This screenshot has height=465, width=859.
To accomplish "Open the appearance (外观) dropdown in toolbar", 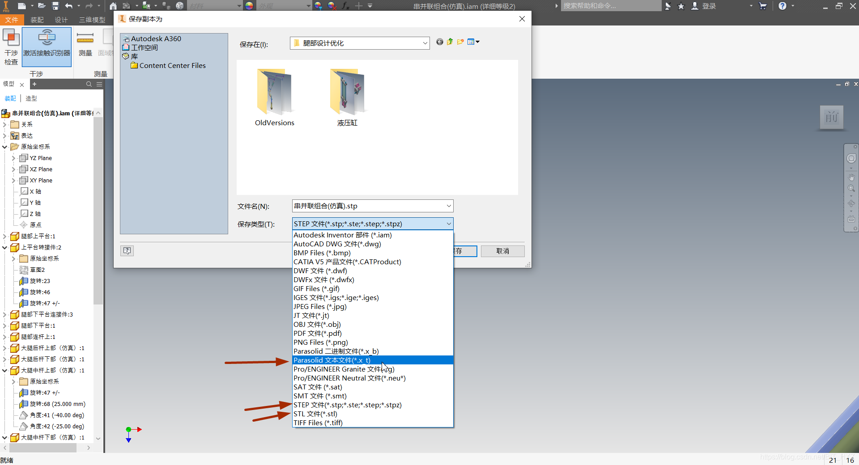I will [x=309, y=6].
